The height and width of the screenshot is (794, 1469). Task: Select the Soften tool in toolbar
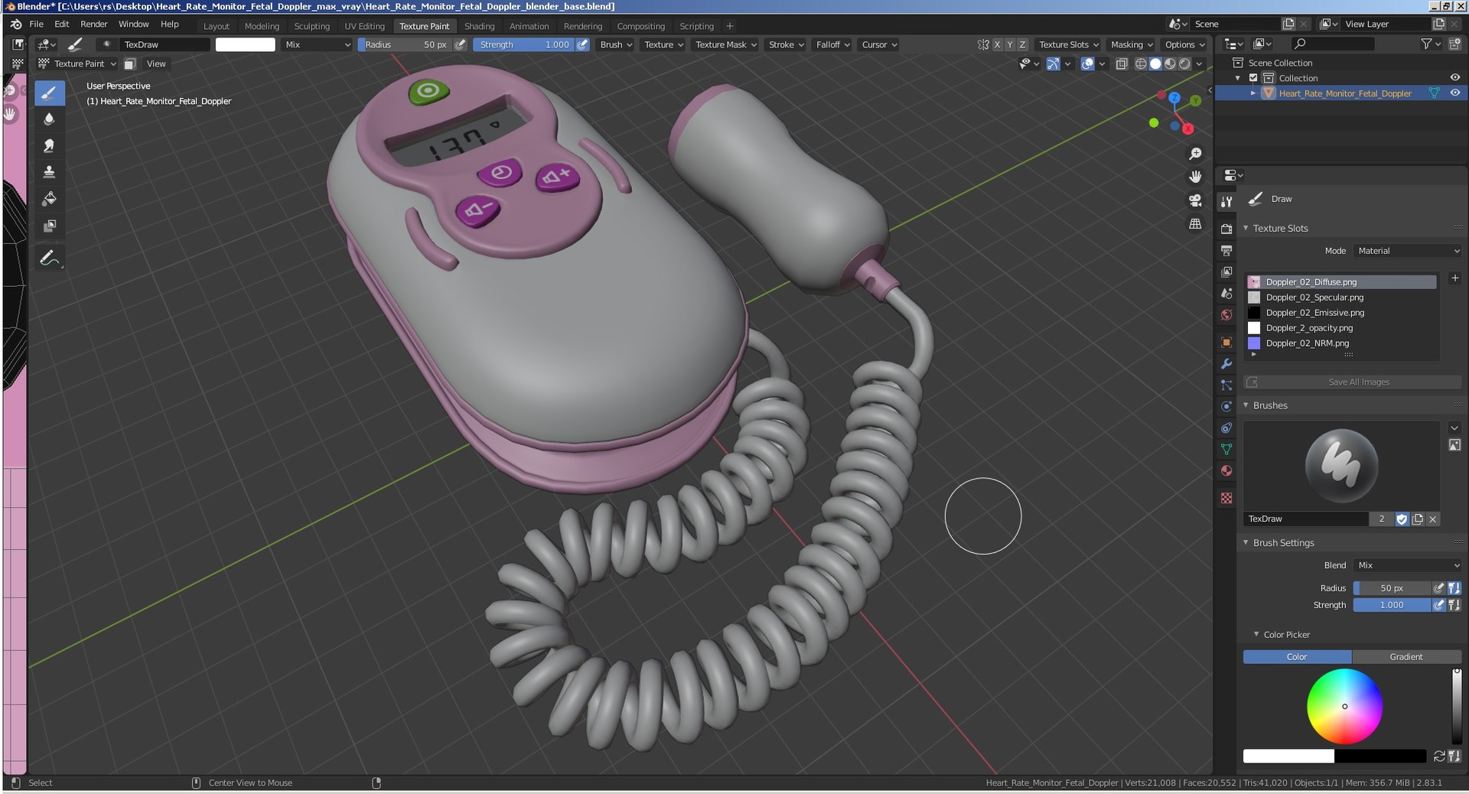click(49, 119)
